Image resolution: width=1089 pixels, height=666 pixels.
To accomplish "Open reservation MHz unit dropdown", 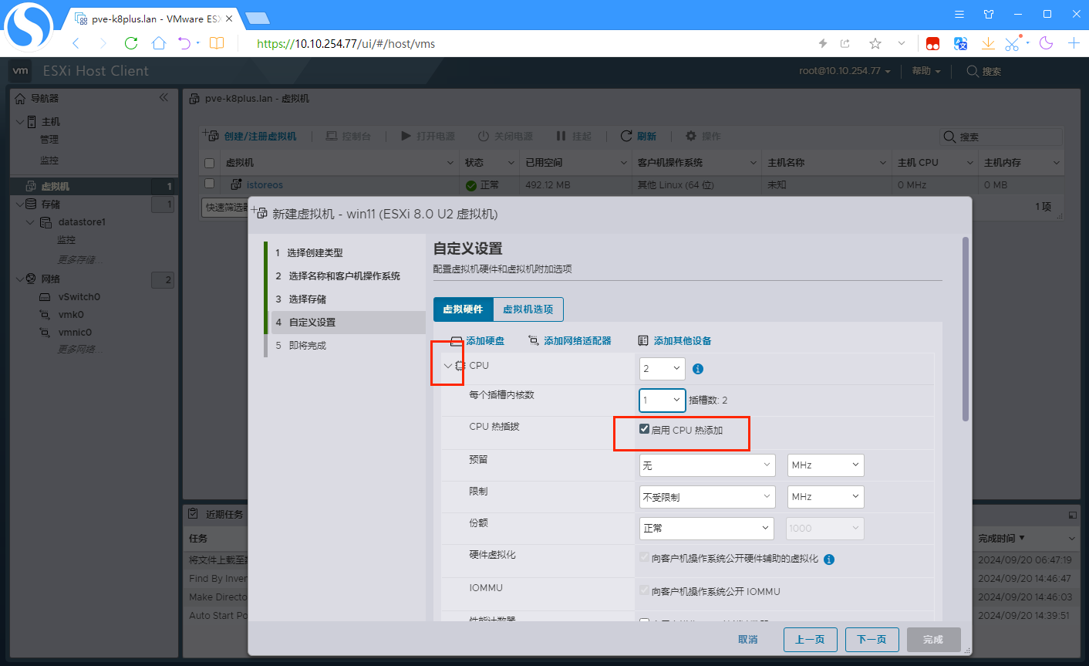I will [x=825, y=465].
